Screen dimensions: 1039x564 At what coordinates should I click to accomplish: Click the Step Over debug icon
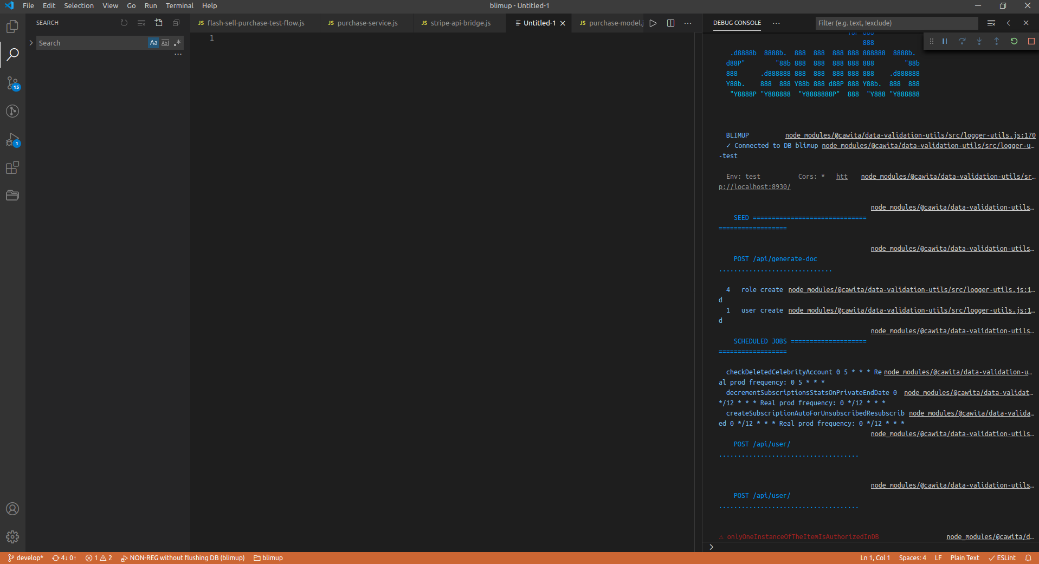(961, 41)
